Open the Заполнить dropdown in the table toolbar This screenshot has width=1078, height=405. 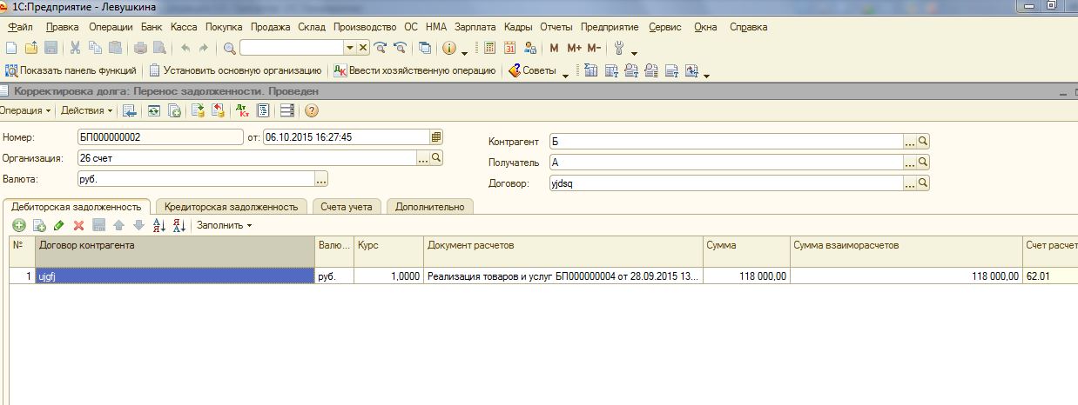click(224, 225)
